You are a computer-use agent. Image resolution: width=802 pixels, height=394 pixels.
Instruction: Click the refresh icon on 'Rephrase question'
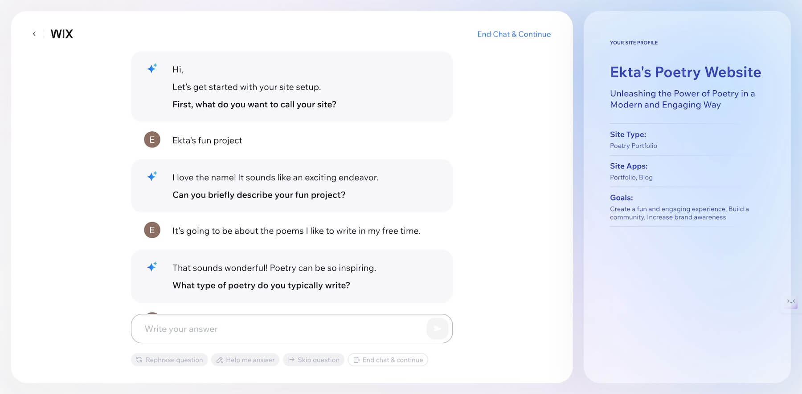(139, 360)
